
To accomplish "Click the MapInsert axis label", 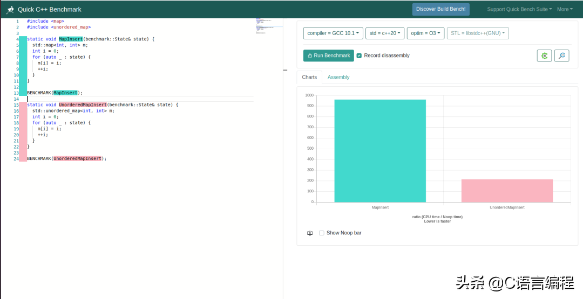I will (380, 207).
